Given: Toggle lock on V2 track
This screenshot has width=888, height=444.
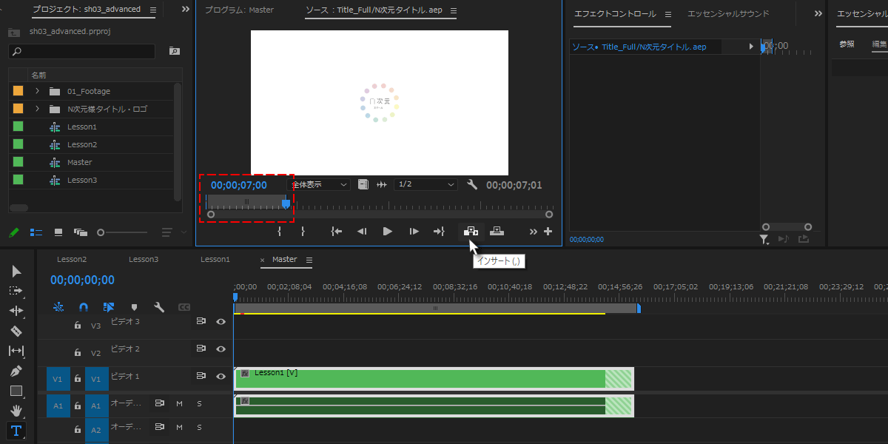Looking at the screenshot, I should click(77, 353).
